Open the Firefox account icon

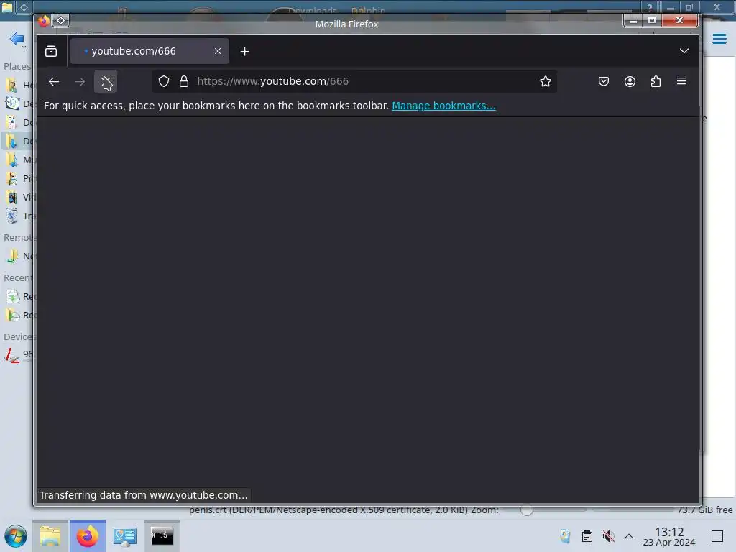coord(630,82)
